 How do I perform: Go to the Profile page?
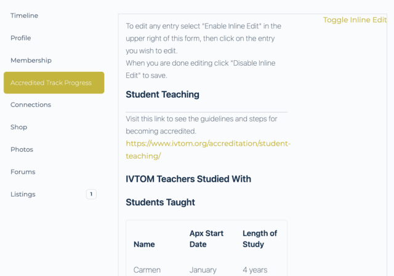pyautogui.click(x=20, y=38)
